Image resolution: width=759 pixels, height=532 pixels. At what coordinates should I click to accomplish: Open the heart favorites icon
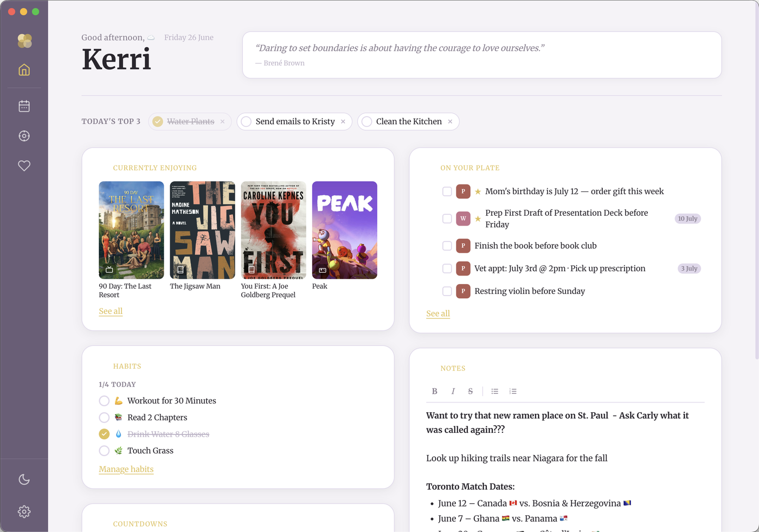point(24,166)
